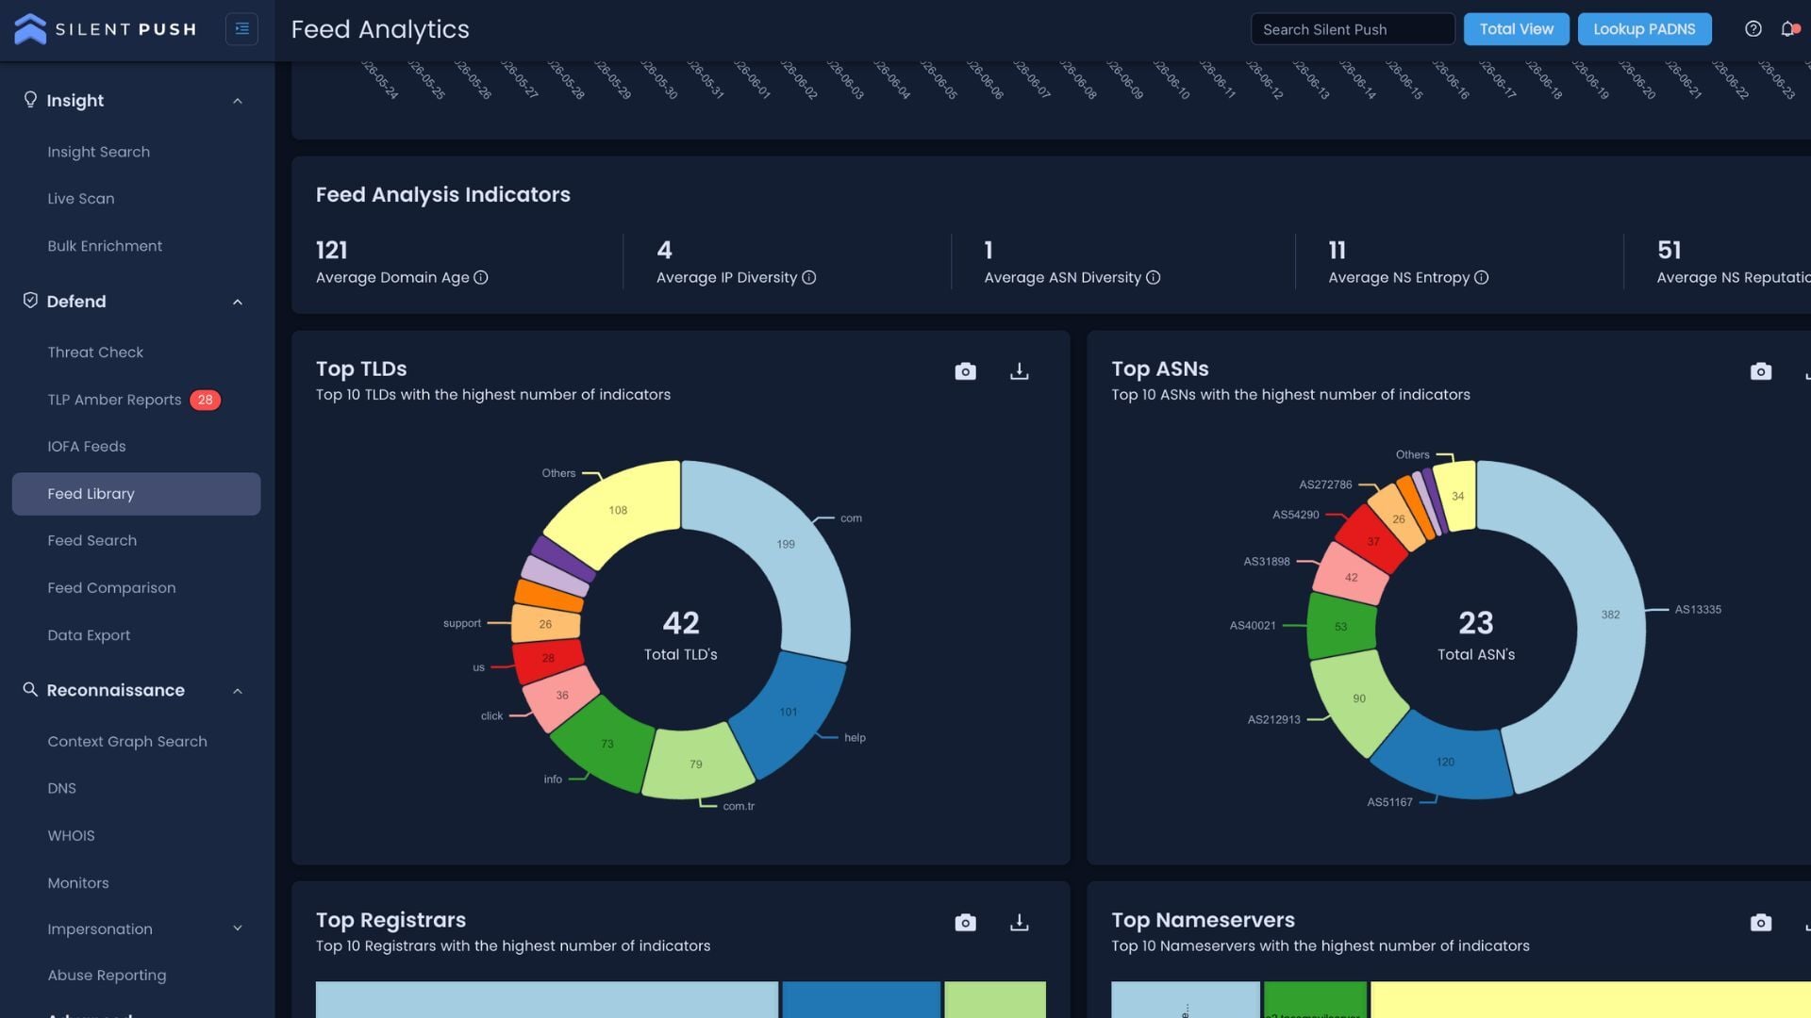The image size is (1811, 1018).
Task: Open Monitors page
Action: pyautogui.click(x=78, y=883)
